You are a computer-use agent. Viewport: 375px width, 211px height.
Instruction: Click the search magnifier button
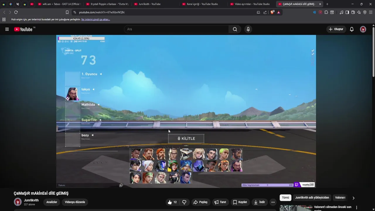coord(235,29)
